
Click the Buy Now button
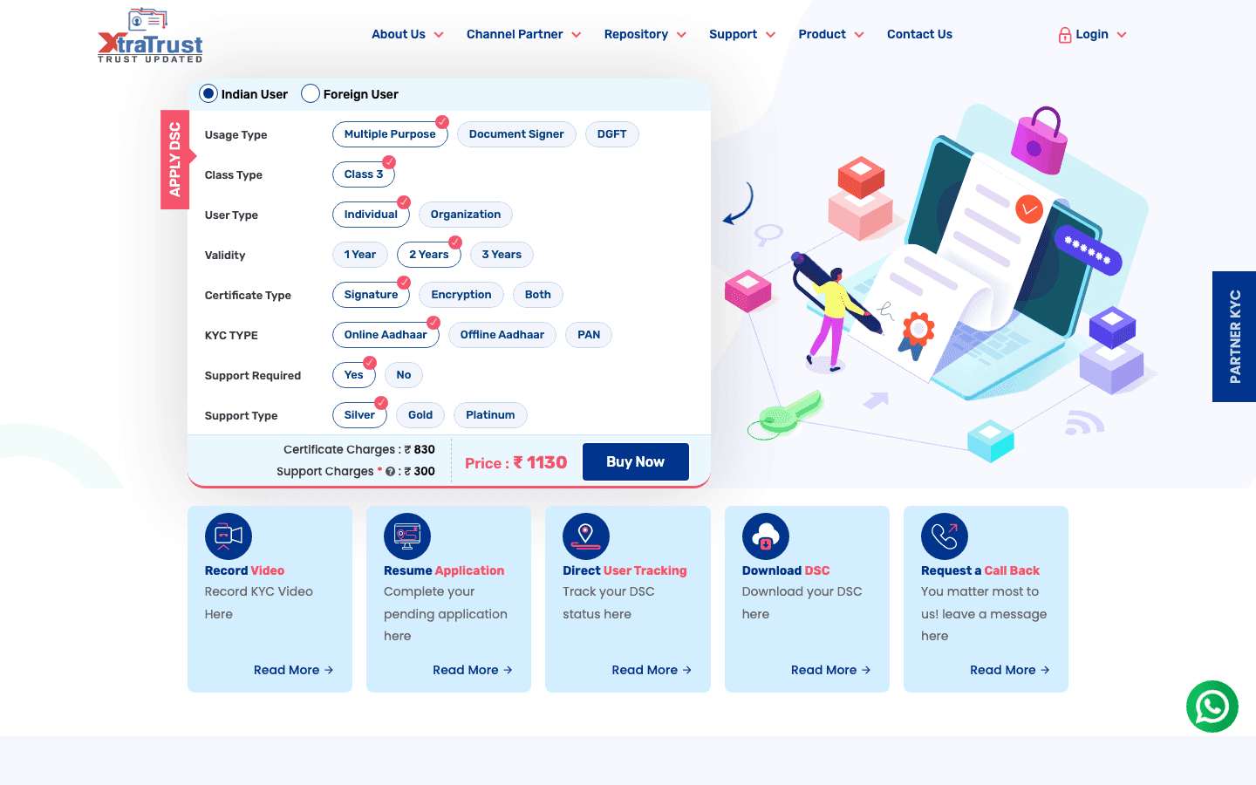pyautogui.click(x=636, y=461)
